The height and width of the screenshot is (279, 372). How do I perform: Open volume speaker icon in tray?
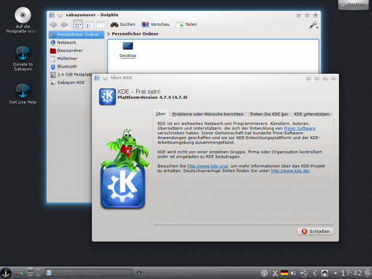tap(293, 274)
